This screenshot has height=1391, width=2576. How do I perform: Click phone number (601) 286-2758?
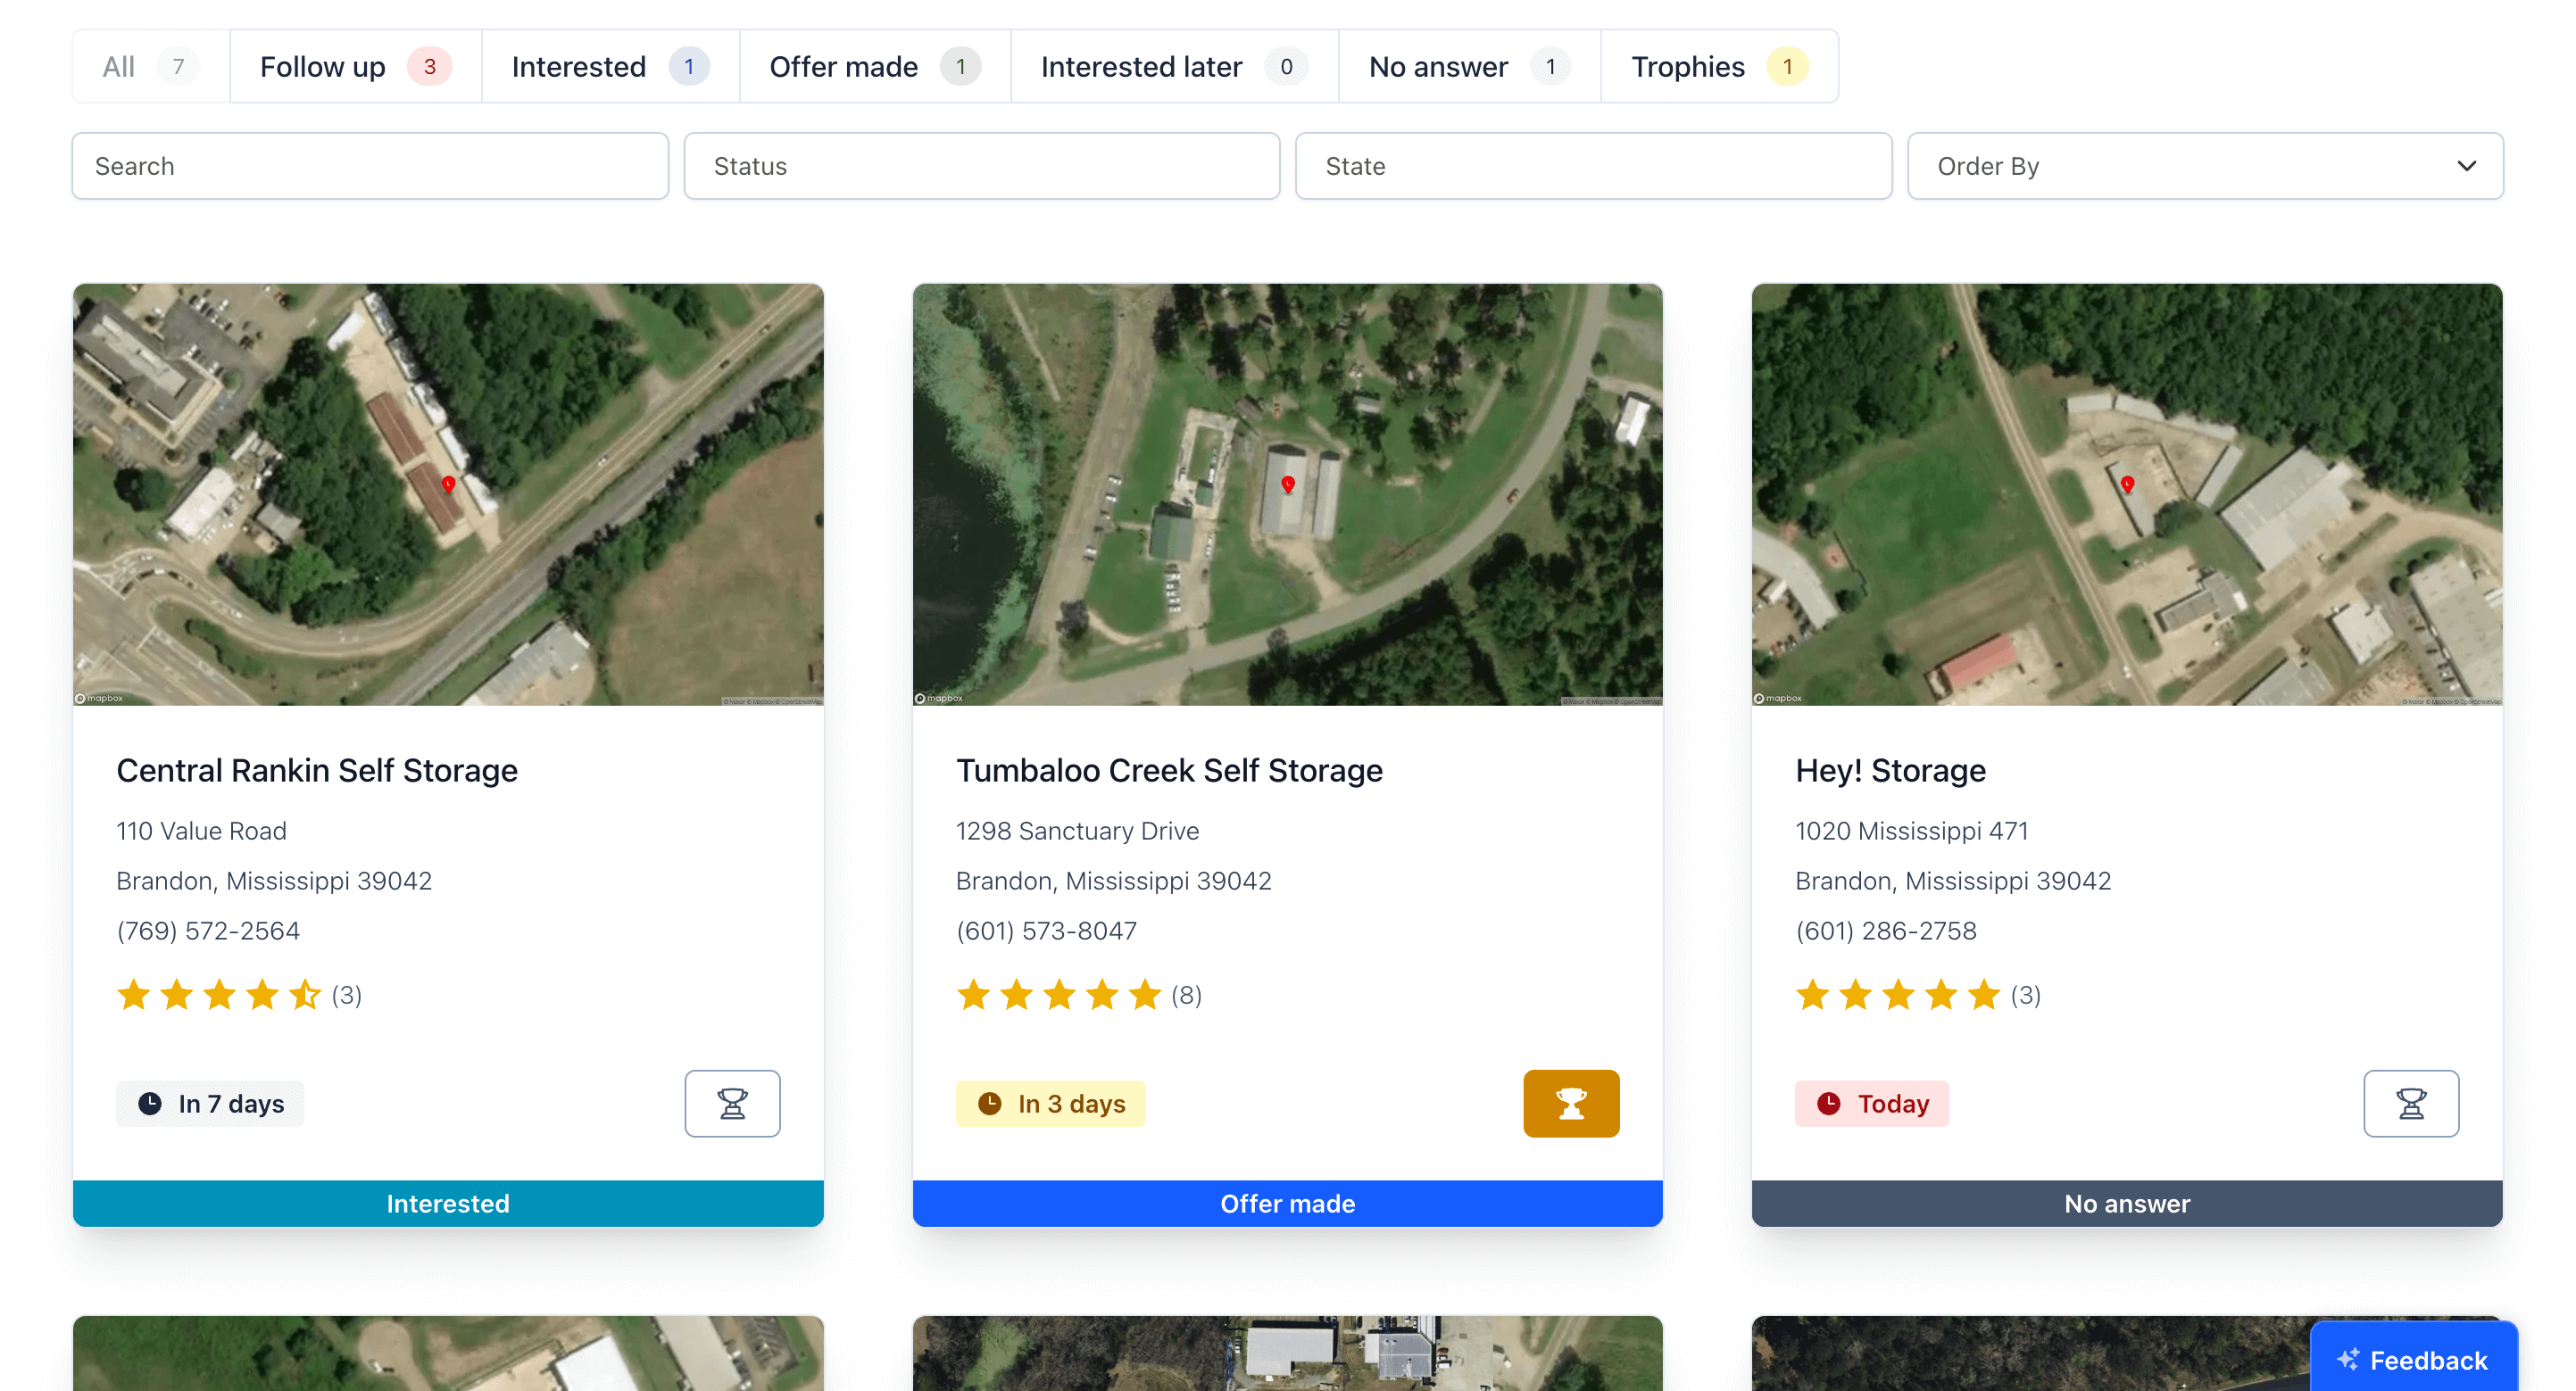coord(1886,931)
